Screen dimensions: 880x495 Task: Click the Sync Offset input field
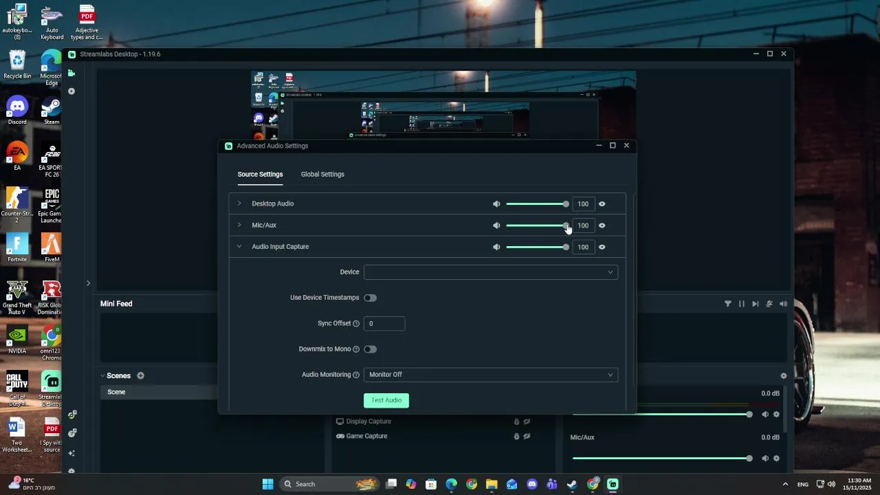click(384, 323)
